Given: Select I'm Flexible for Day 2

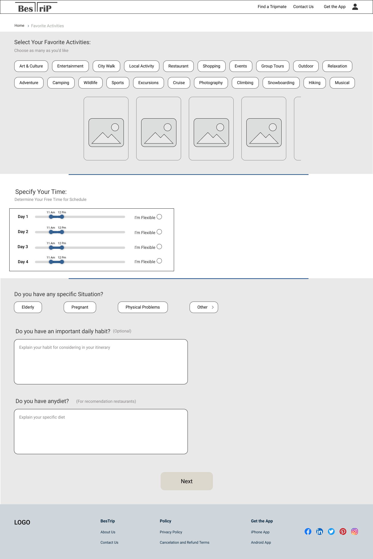Looking at the screenshot, I should (159, 232).
